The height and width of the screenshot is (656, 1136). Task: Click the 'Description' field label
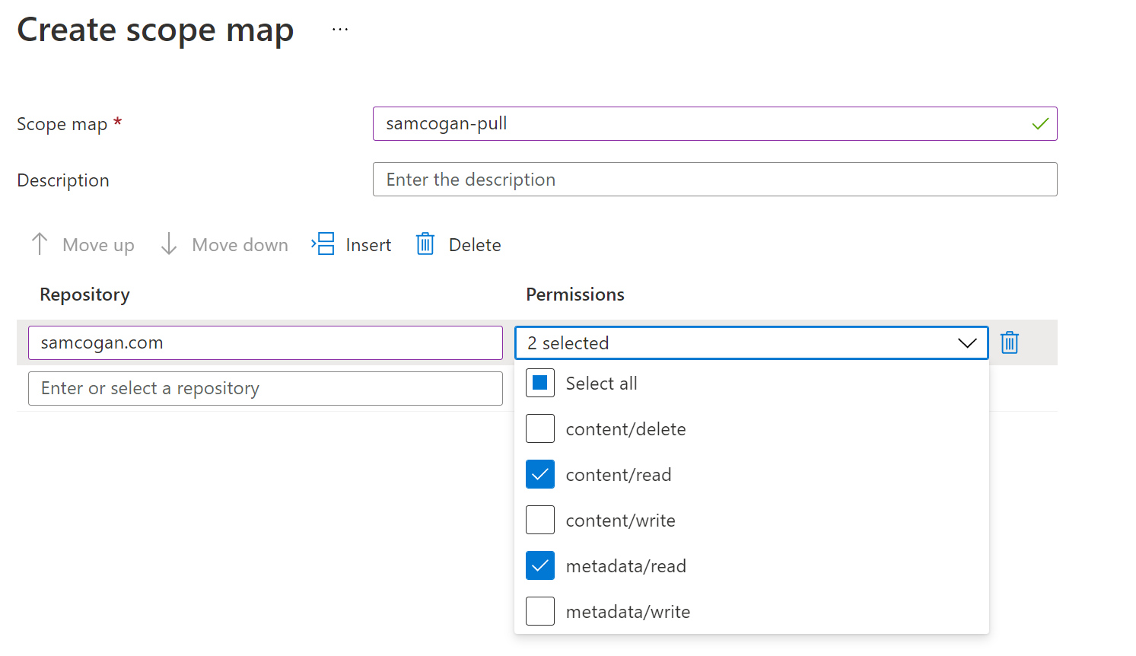pos(63,180)
